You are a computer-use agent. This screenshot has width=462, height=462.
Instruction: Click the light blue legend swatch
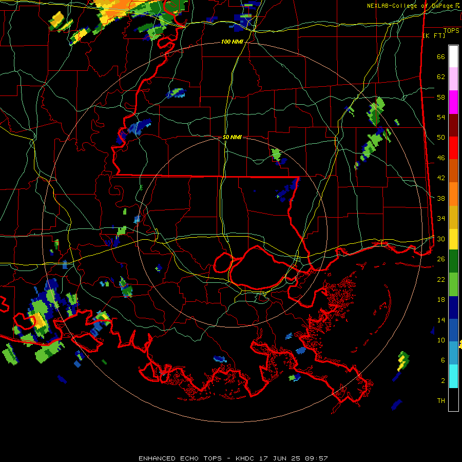click(x=453, y=353)
